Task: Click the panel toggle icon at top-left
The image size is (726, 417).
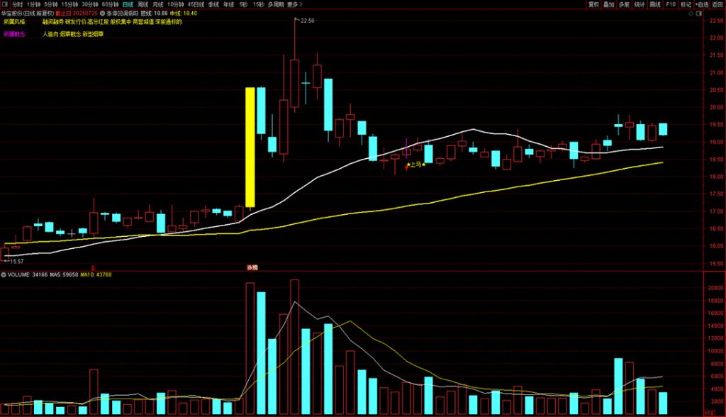Action: tap(5, 4)
